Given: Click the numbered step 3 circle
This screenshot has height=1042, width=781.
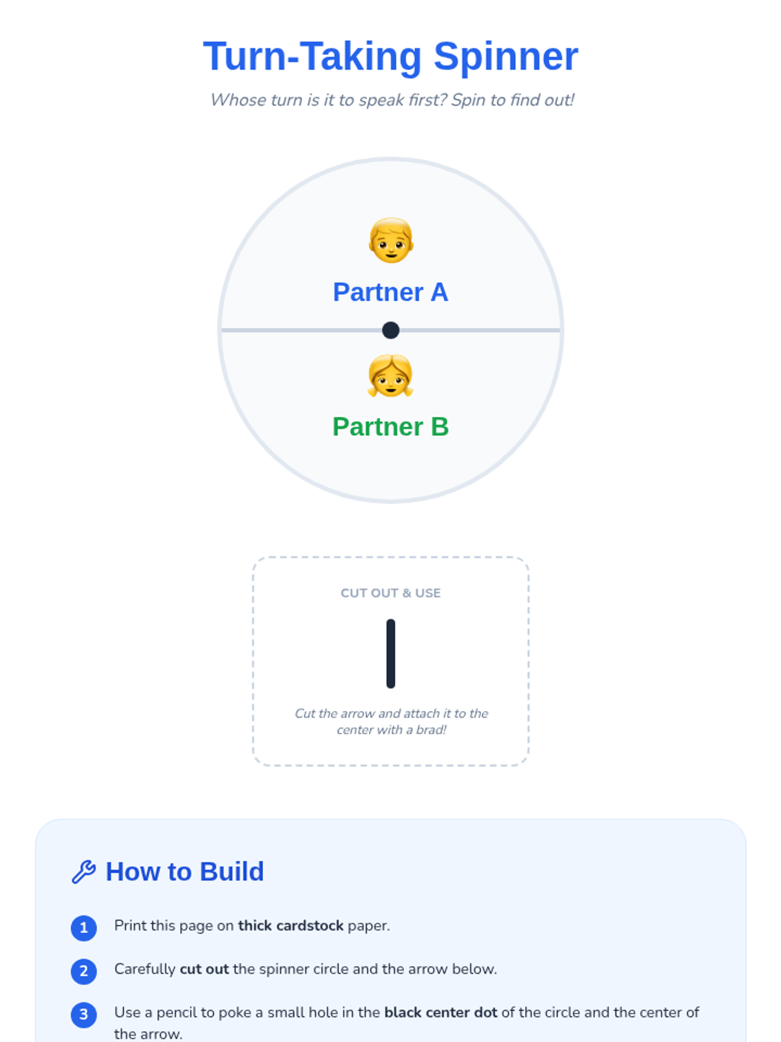Looking at the screenshot, I should pyautogui.click(x=83, y=1014).
